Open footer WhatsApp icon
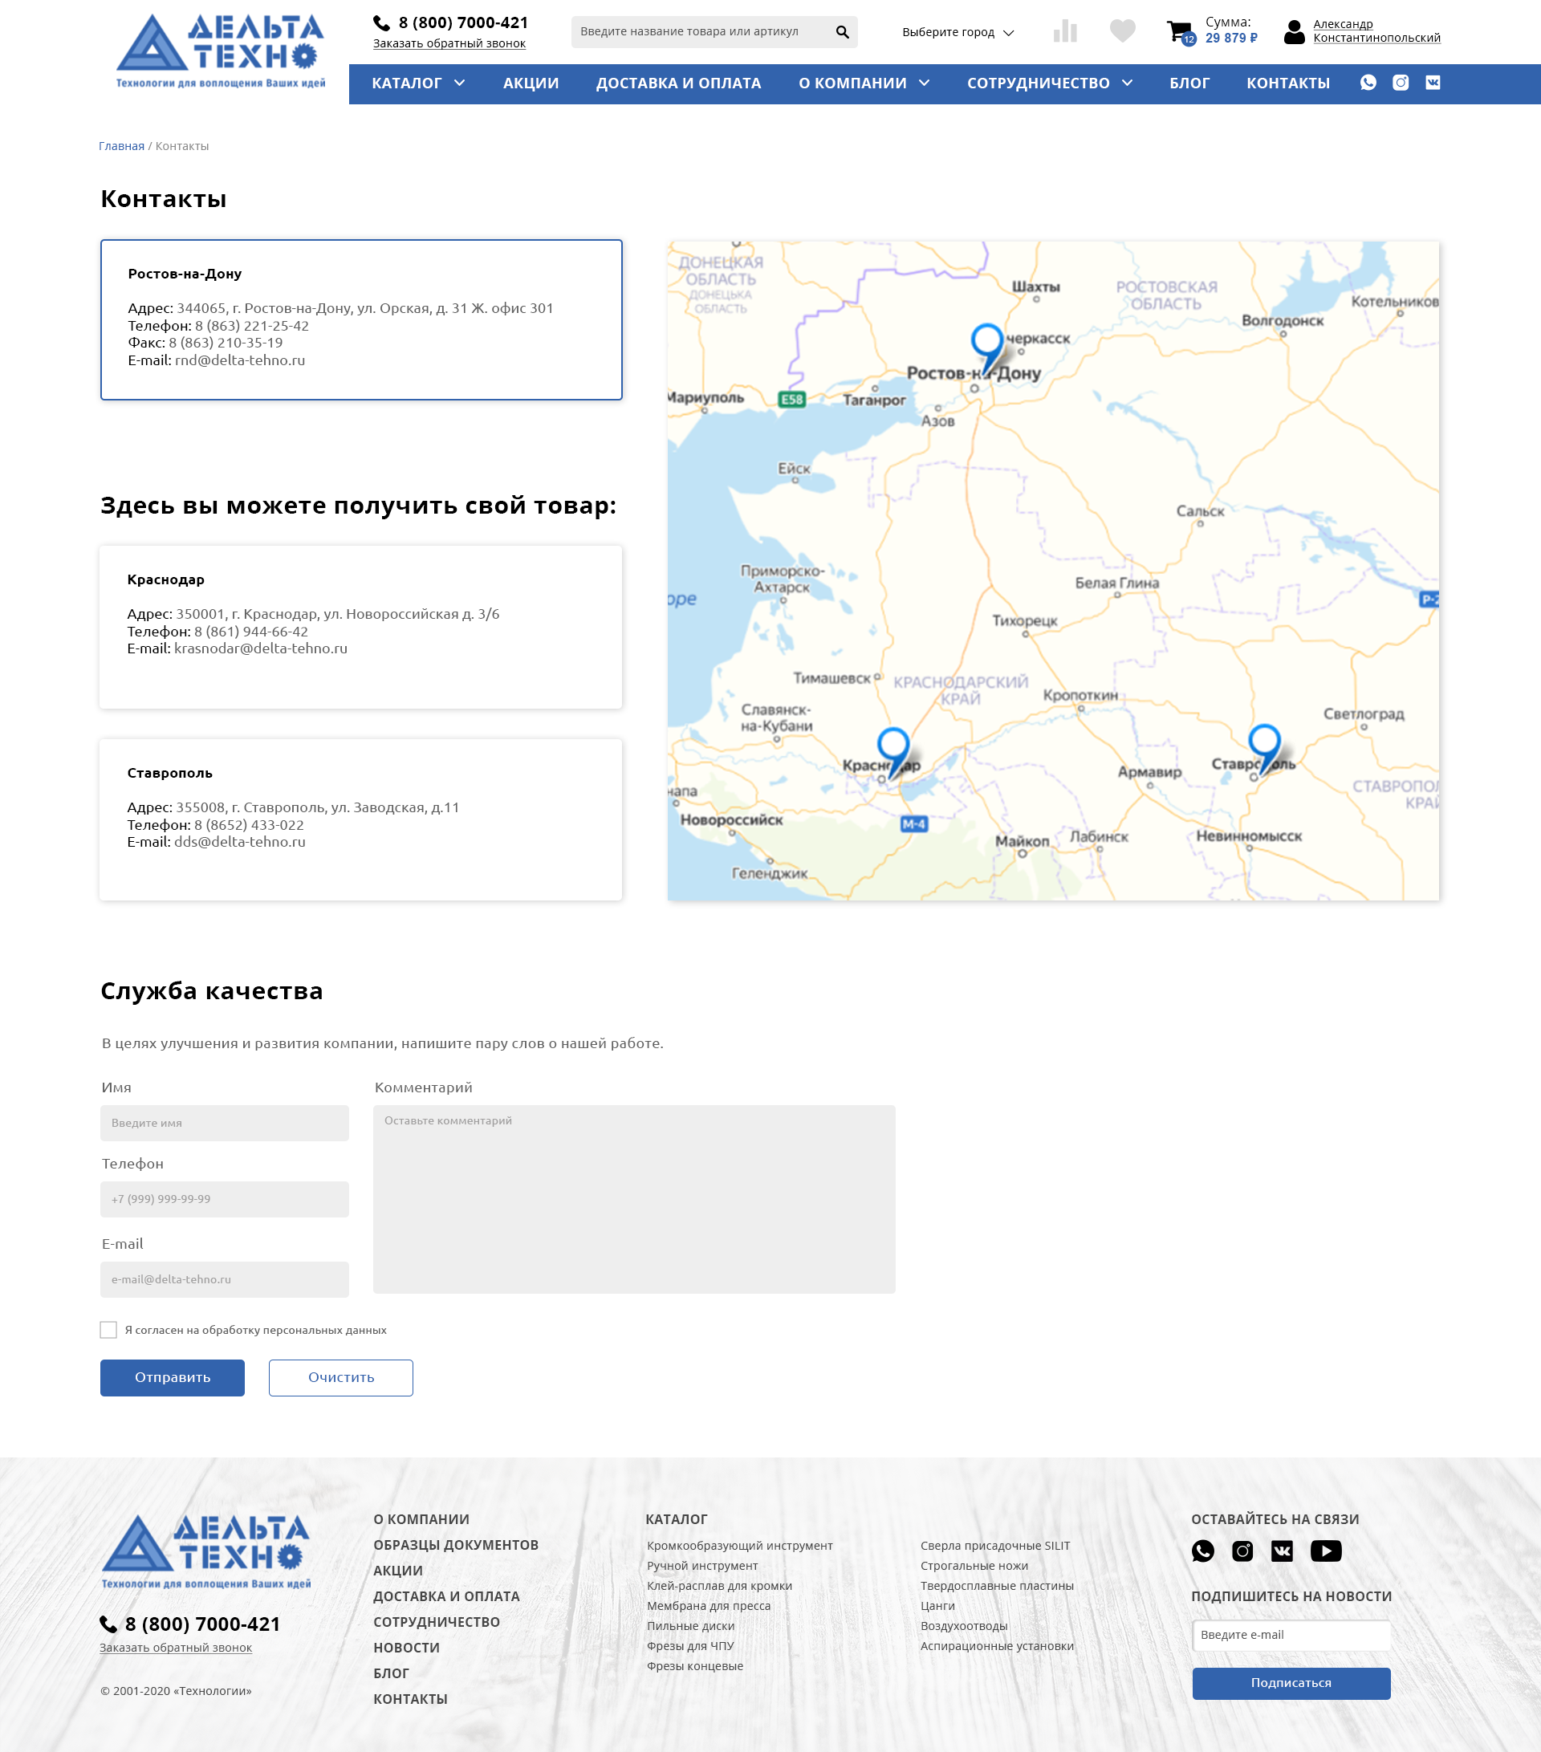Viewport: 1541px width, 1752px height. [x=1202, y=1551]
